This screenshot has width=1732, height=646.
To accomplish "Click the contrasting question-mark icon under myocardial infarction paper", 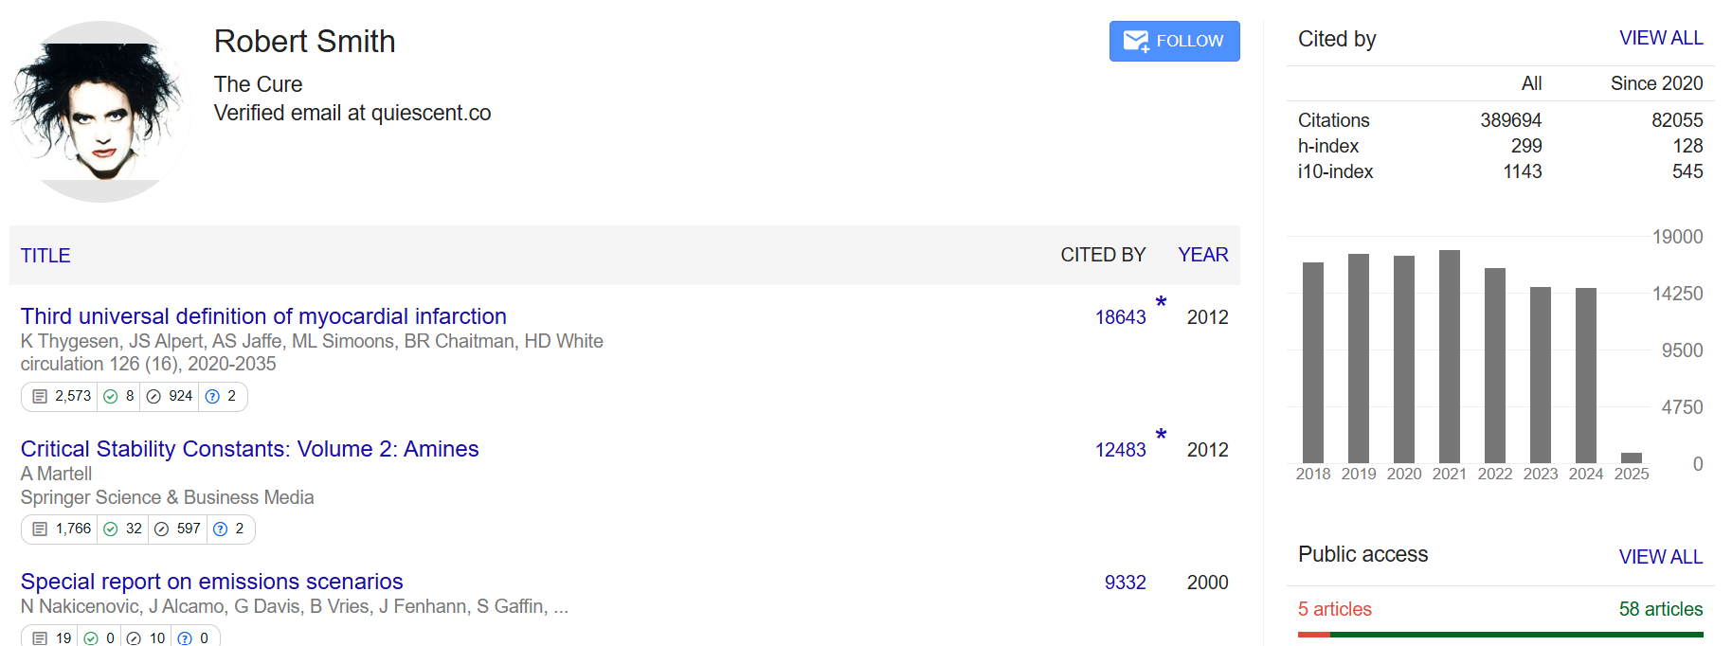I will pyautogui.click(x=213, y=397).
